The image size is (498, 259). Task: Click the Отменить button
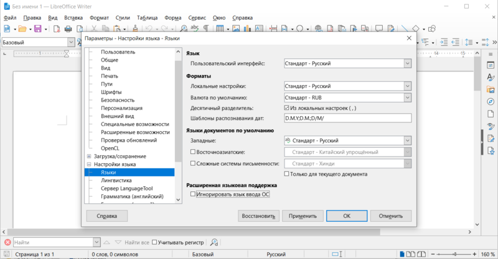tap(391, 216)
